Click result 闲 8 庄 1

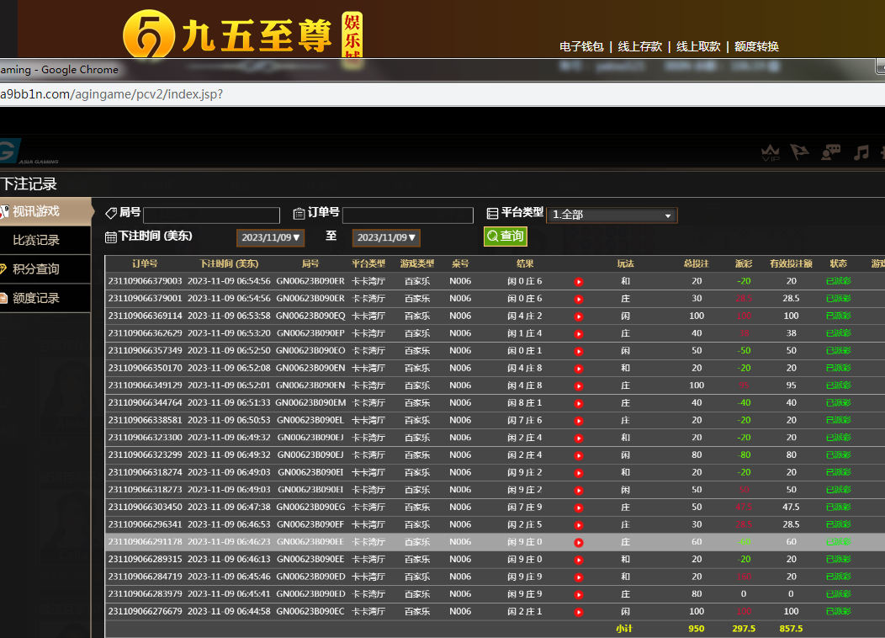click(x=524, y=402)
